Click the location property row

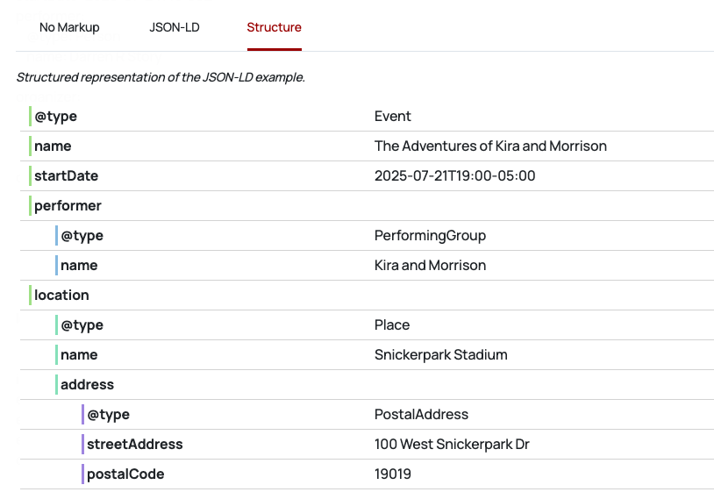coord(61,296)
